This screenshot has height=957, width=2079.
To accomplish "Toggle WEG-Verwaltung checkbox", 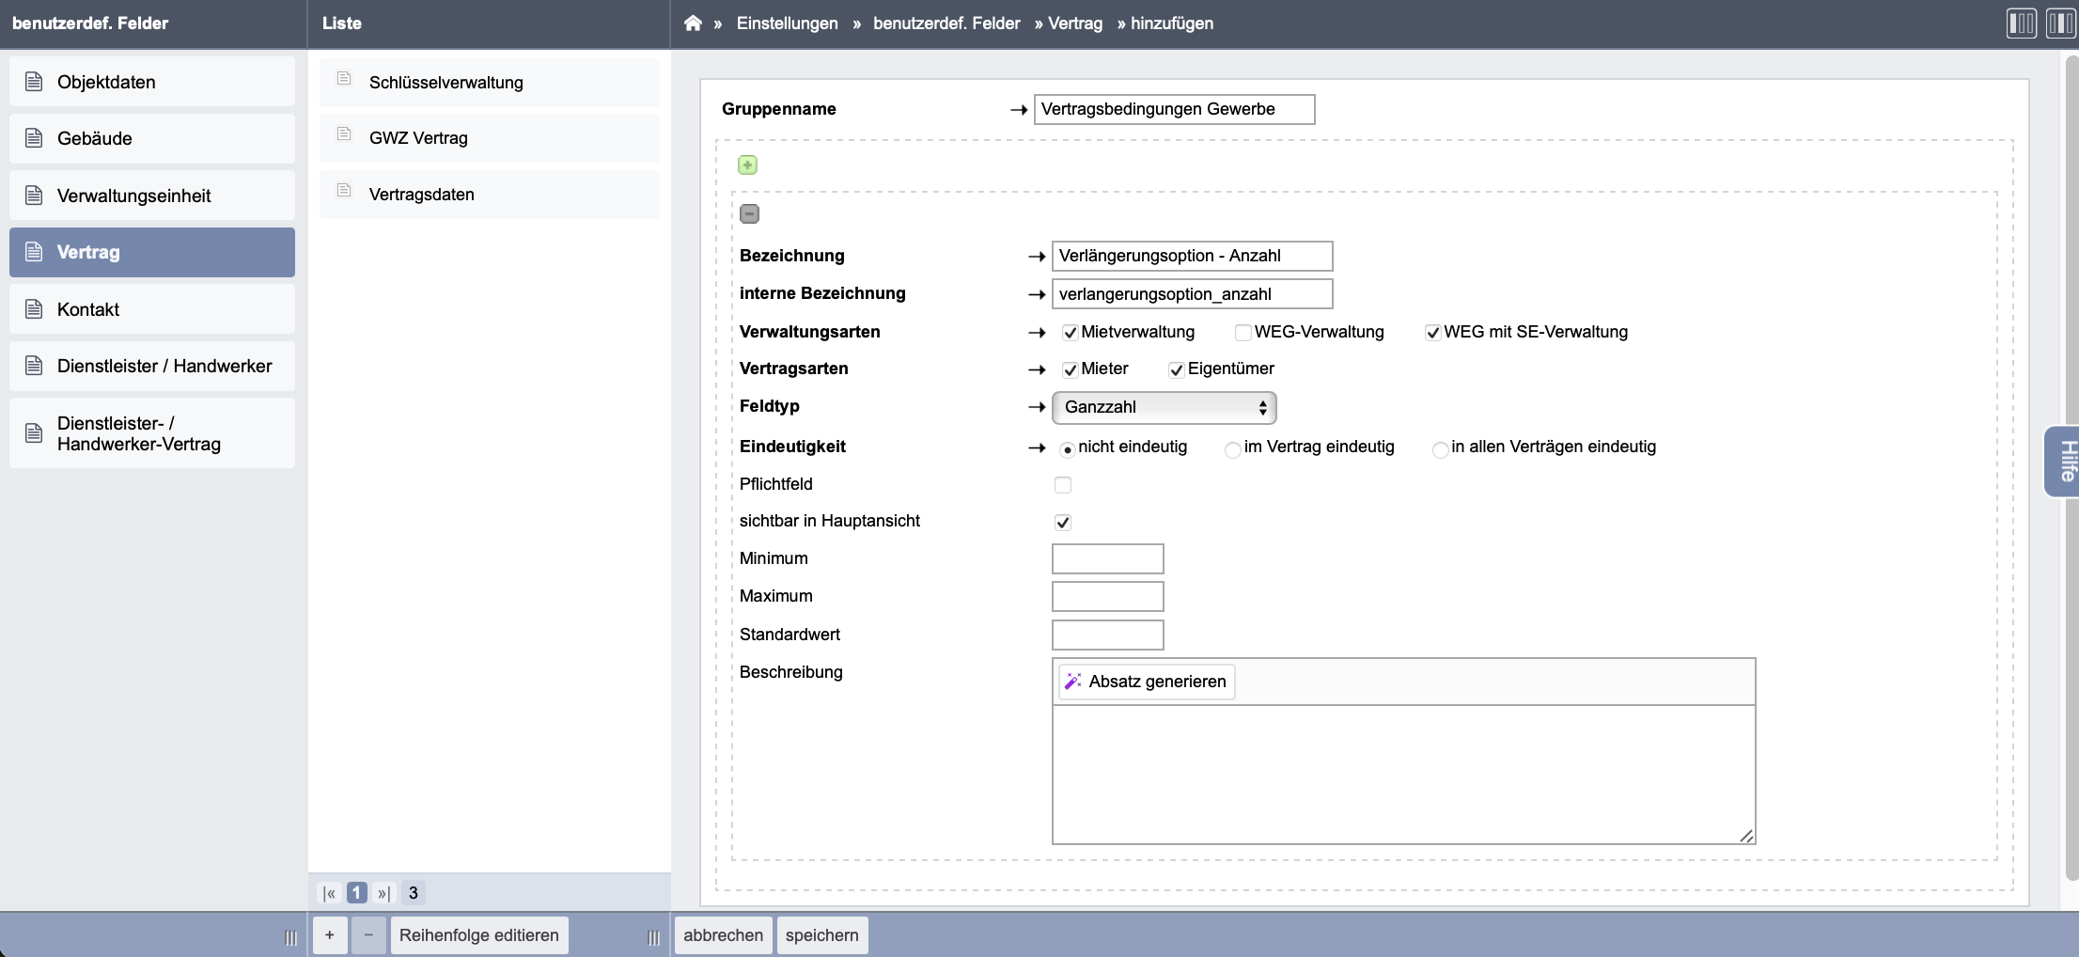I will coord(1243,333).
